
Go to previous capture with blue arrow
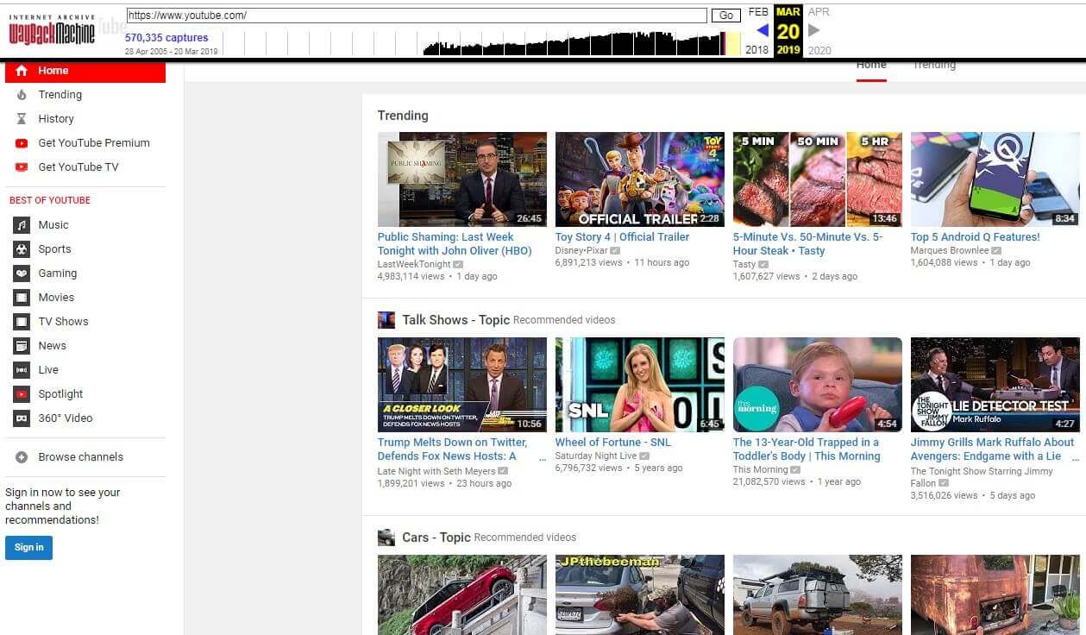click(762, 30)
